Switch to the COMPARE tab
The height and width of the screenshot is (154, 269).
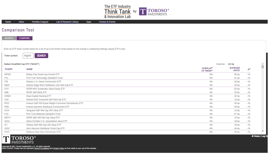24,38
